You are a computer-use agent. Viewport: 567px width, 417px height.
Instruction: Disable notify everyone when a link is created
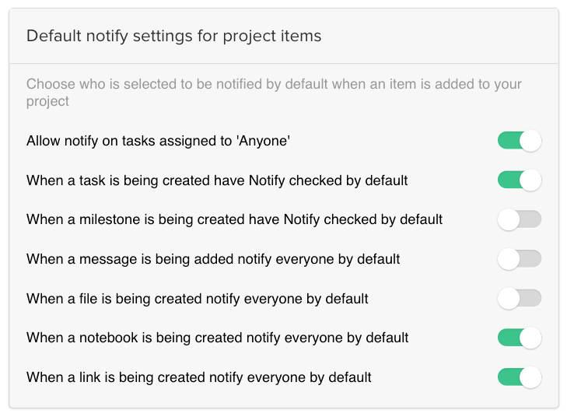point(519,377)
